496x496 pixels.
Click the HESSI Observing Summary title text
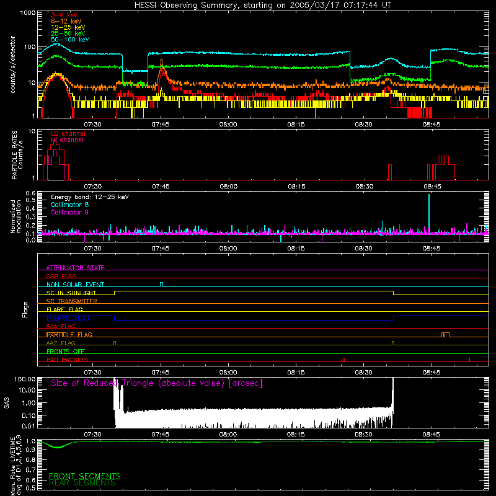pos(263,6)
